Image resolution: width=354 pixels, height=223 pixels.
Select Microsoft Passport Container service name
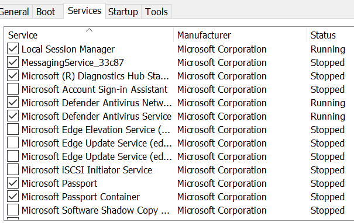coord(81,197)
